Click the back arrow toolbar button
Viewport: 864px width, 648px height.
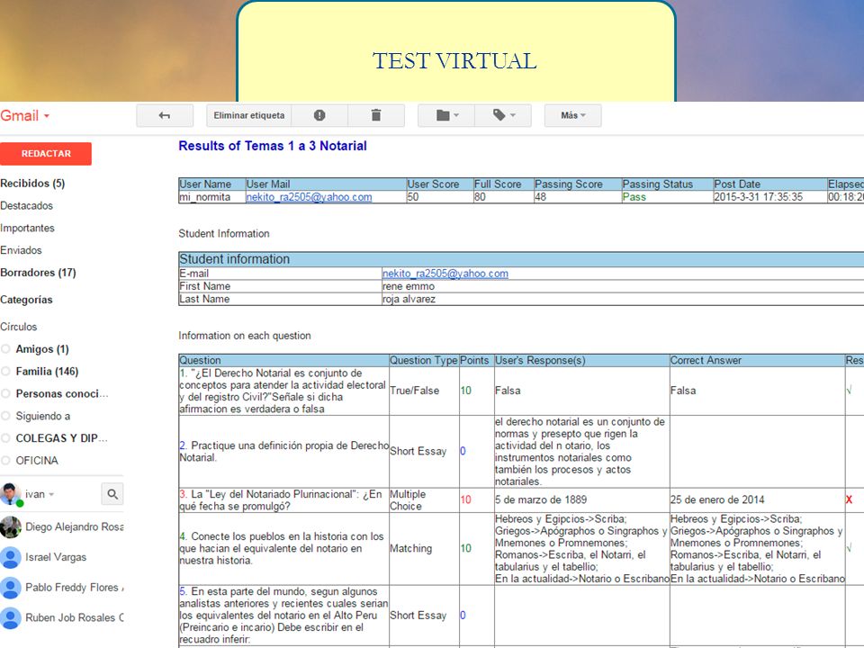tap(164, 115)
